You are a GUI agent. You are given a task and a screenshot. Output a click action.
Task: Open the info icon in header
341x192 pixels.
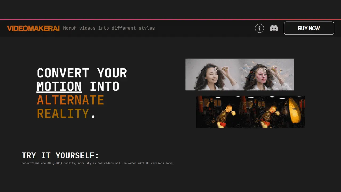point(259,28)
